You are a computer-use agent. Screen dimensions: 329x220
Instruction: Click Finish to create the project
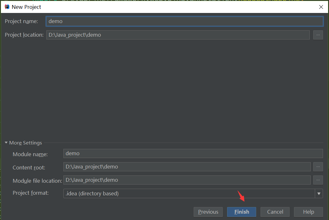(x=242, y=212)
